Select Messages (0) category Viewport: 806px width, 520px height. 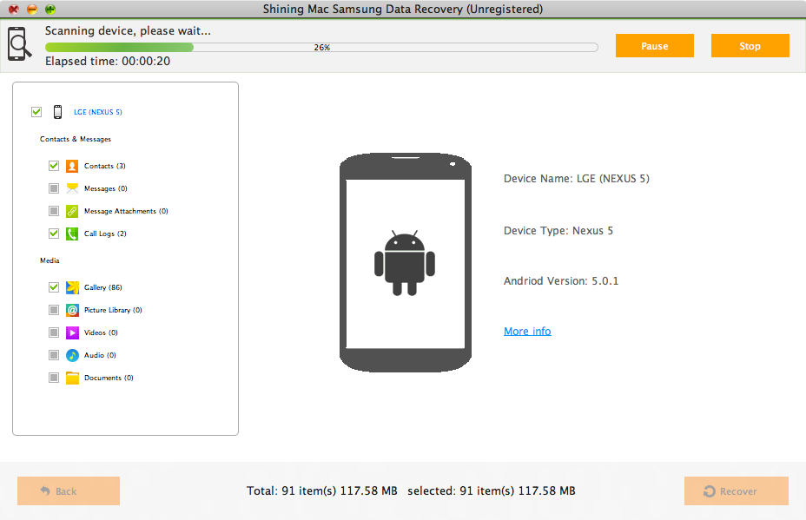pyautogui.click(x=106, y=188)
